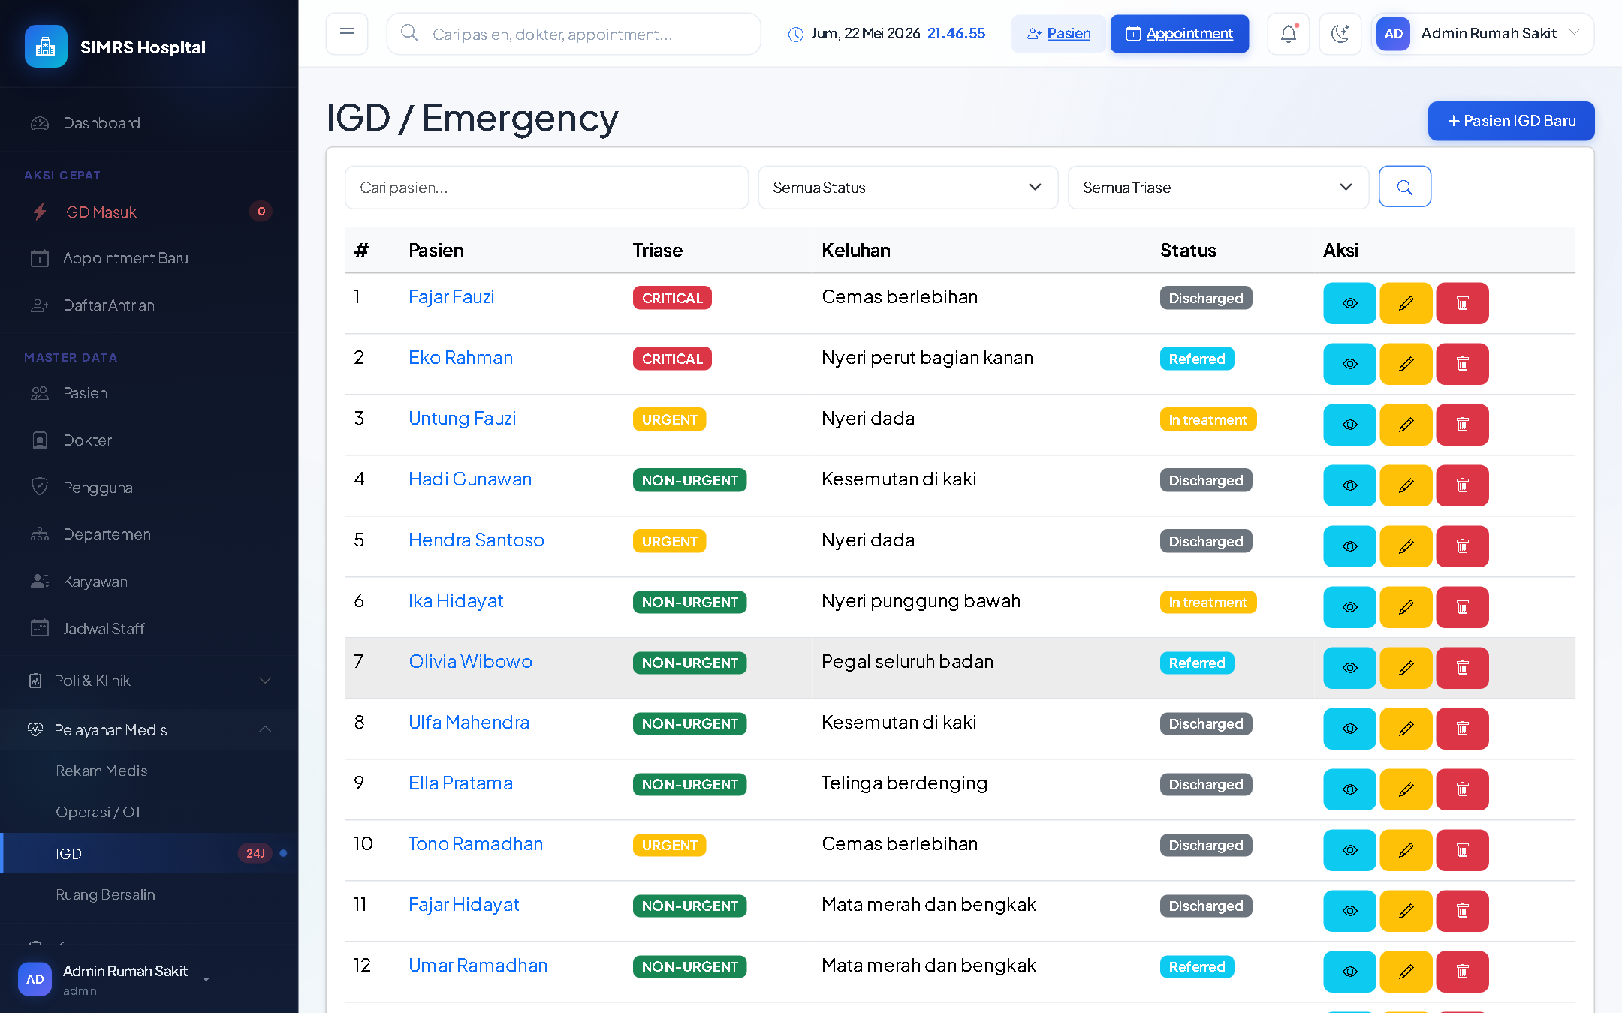The image size is (1622, 1013).
Task: Focus the global search field
Action: (x=574, y=34)
